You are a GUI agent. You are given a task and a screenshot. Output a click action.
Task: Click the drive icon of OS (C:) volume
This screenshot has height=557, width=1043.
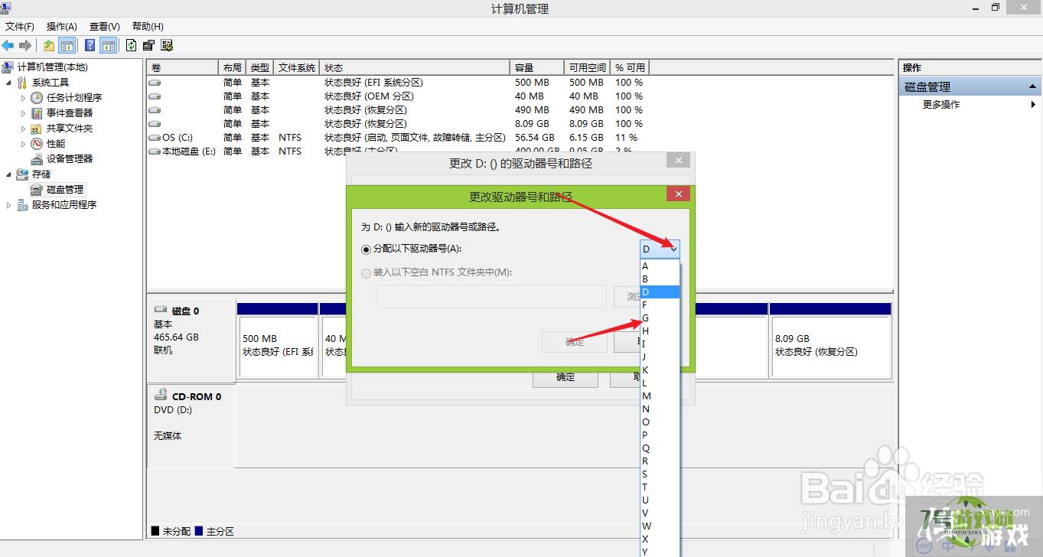[x=155, y=138]
